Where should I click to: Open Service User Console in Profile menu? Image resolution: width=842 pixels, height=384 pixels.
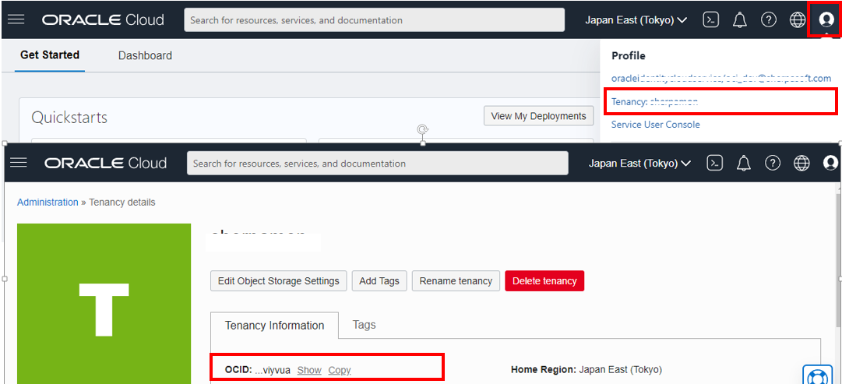click(x=656, y=125)
